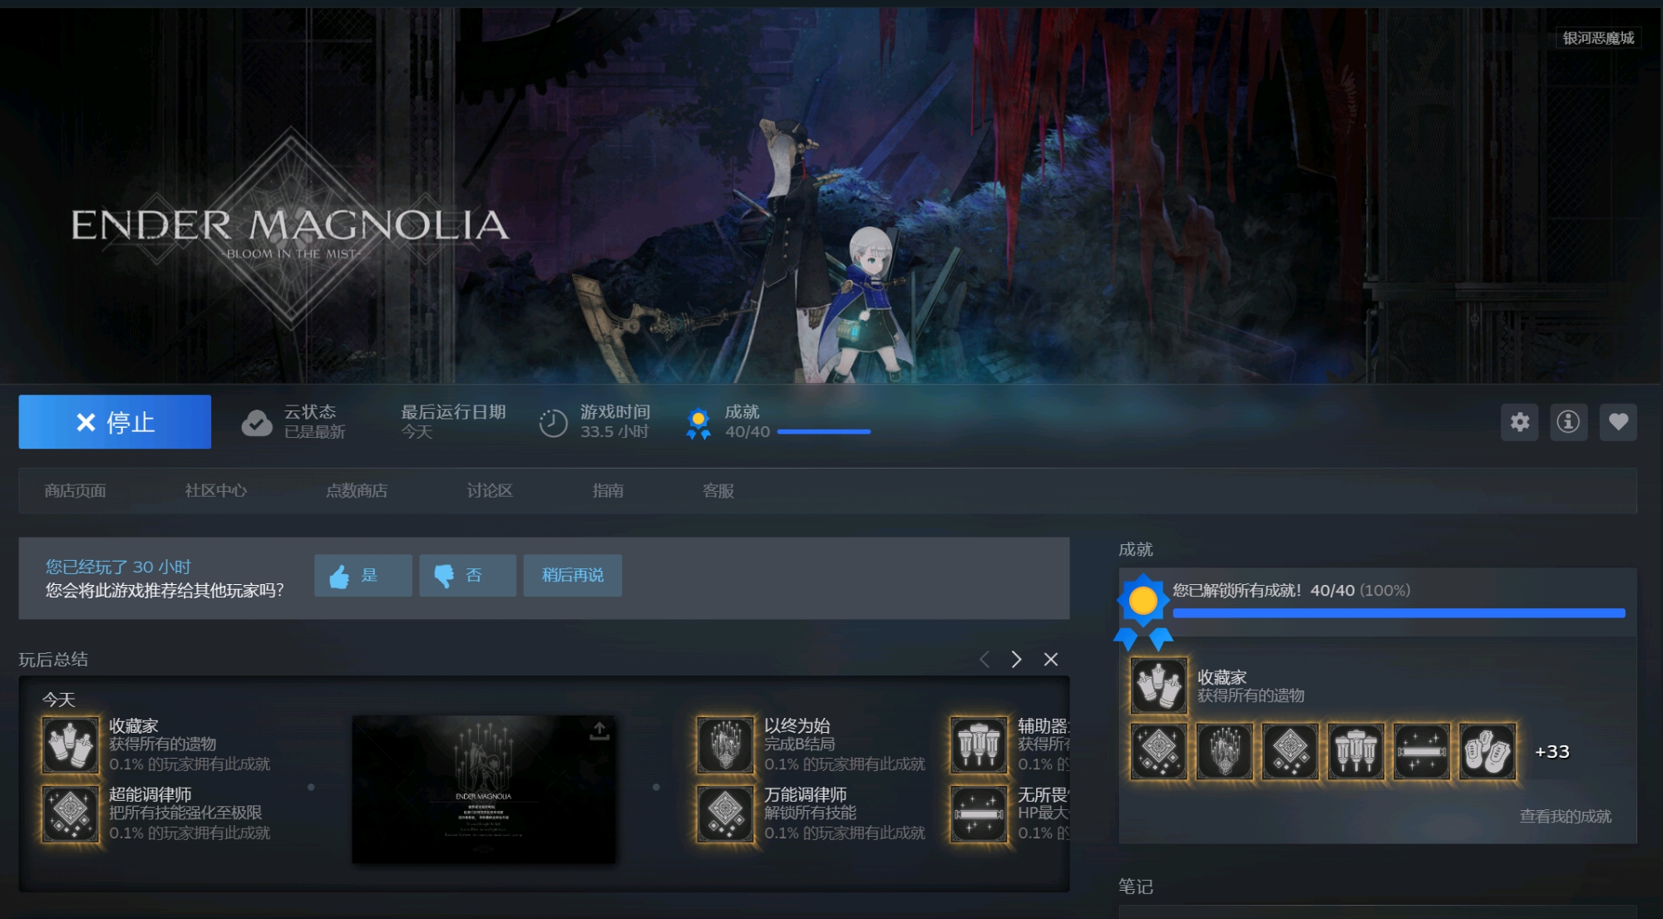This screenshot has height=919, width=1663.
Task: Dismiss the 玩后总结 section
Action: tap(1051, 659)
